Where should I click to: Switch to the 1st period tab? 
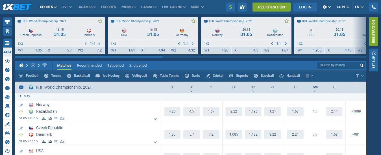[116, 65]
